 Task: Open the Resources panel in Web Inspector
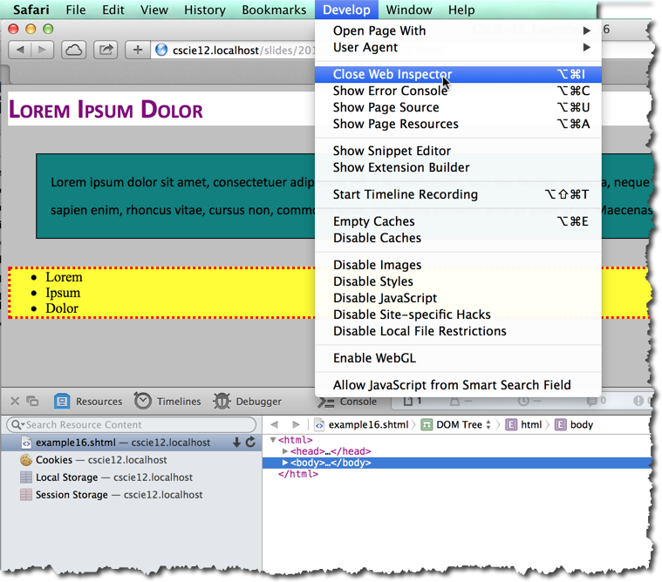point(88,402)
